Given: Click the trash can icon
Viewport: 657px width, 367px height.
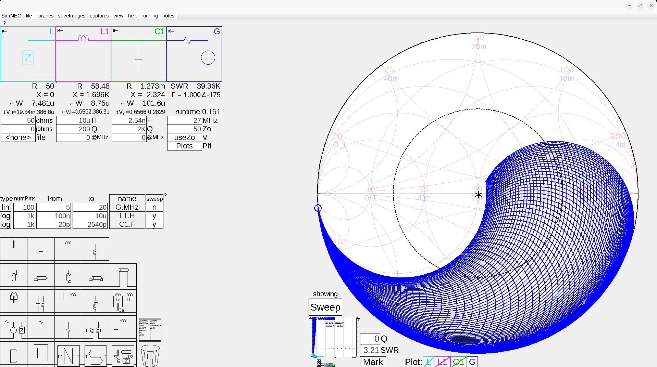Looking at the screenshot, I should (150, 356).
